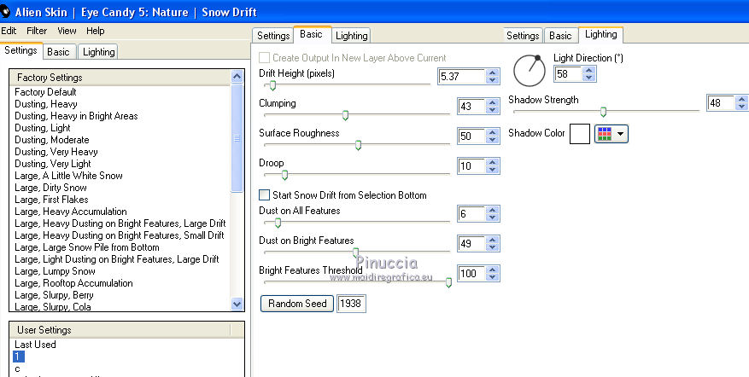Image resolution: width=749 pixels, height=377 pixels.
Task: Select the Large, Lumpy Snow preset
Action: [55, 271]
